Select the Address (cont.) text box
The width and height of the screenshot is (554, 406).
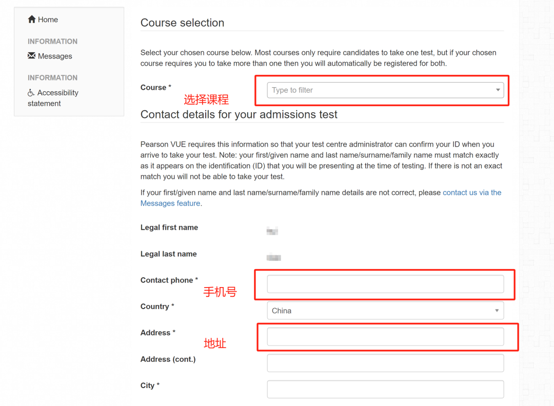coord(385,363)
